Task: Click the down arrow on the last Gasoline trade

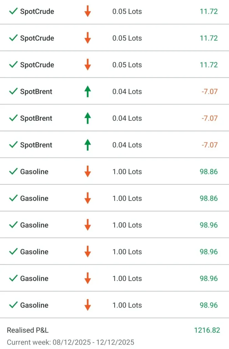Action: tap(88, 305)
